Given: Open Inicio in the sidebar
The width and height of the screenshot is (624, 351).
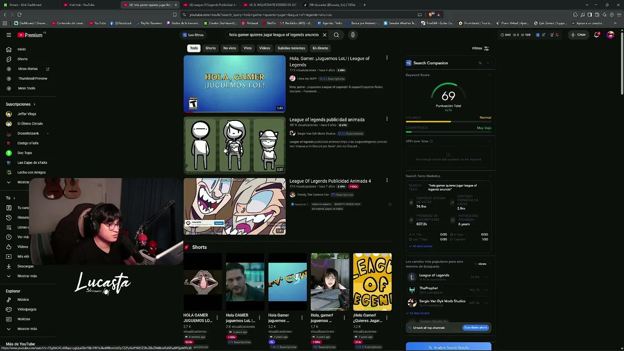Looking at the screenshot, I should (21, 49).
